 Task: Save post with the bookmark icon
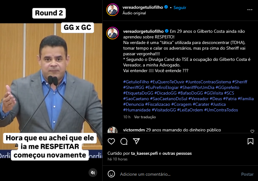click(250, 141)
